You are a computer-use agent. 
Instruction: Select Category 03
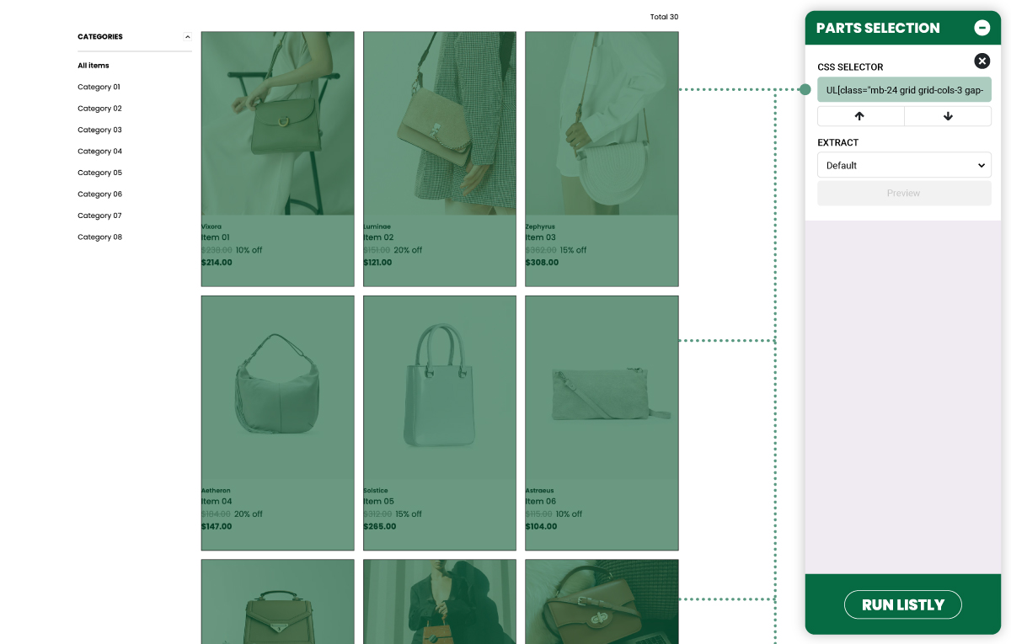tap(99, 130)
